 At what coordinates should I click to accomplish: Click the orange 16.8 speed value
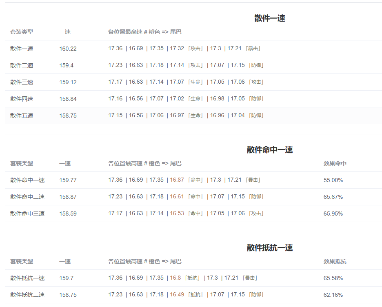[175, 278]
